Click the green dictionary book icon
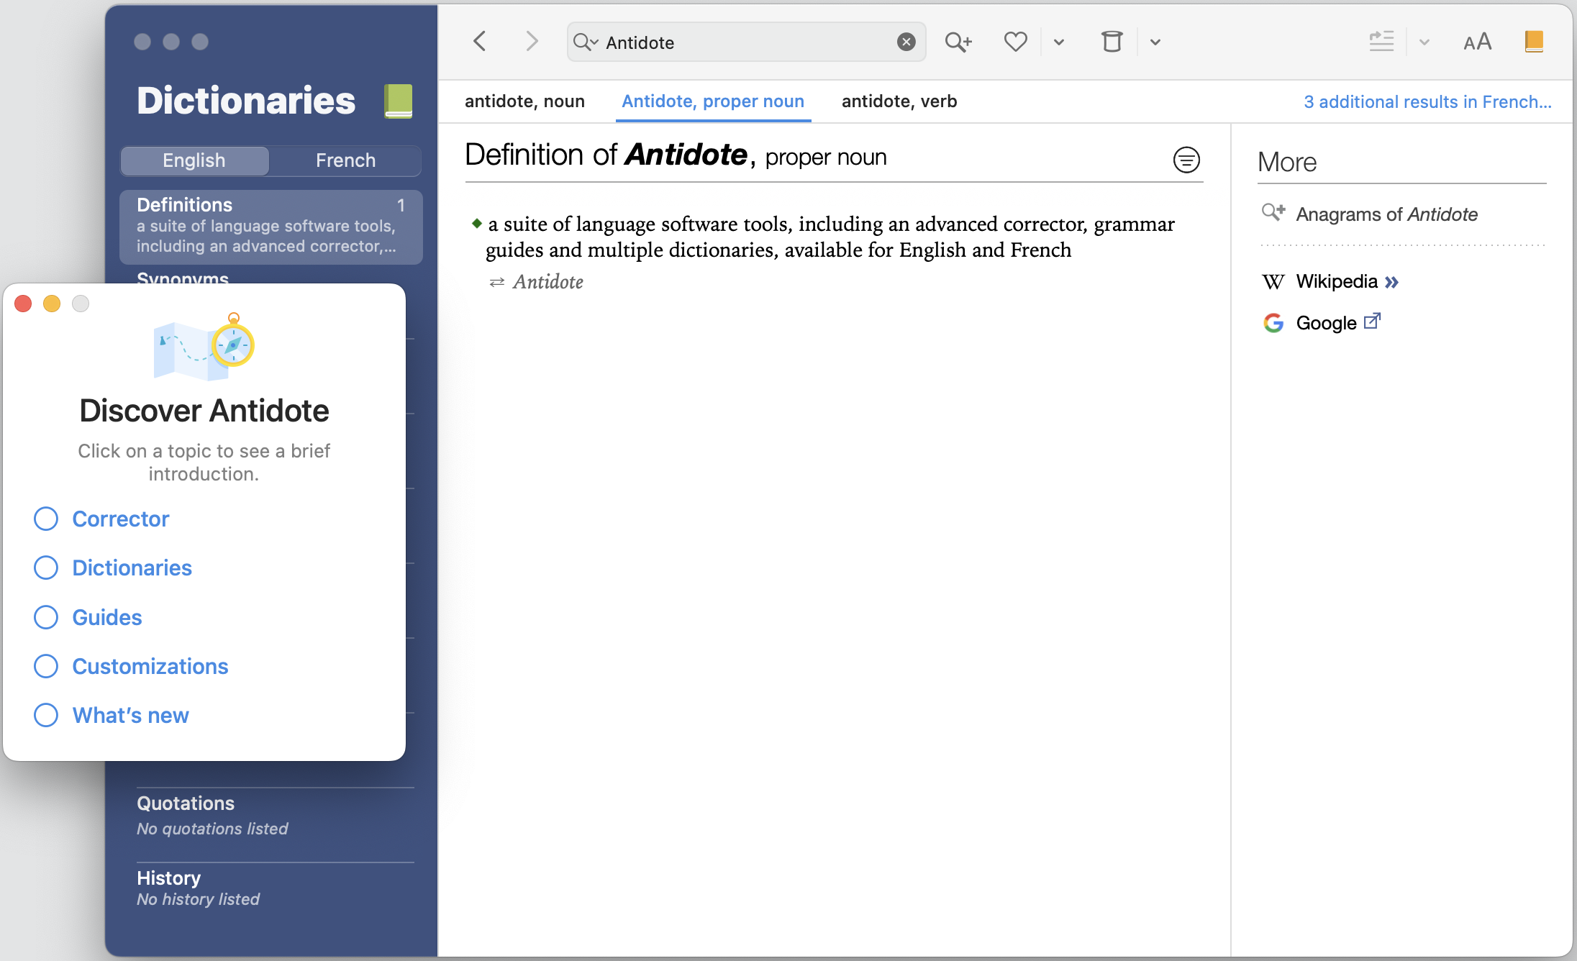 (x=398, y=101)
